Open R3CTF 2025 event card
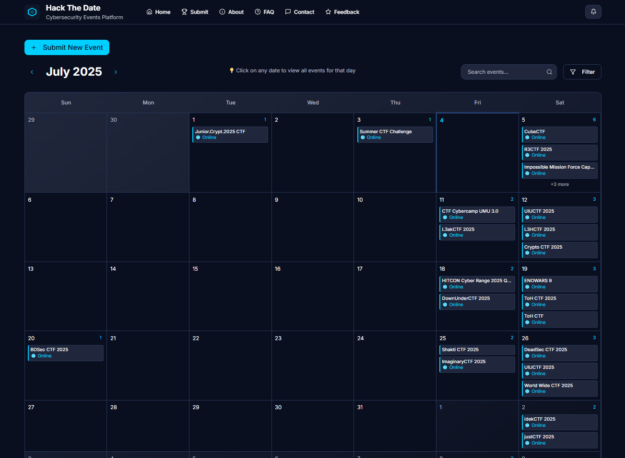 coord(560,152)
